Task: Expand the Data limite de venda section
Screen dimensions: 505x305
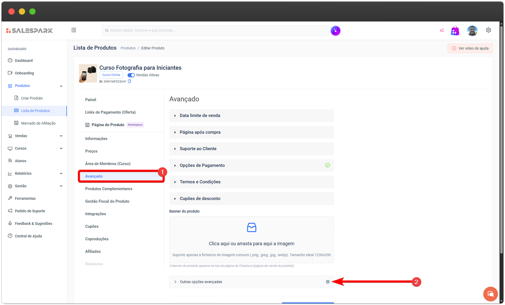Action: (251, 116)
